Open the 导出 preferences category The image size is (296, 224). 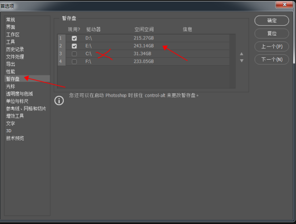(10, 64)
